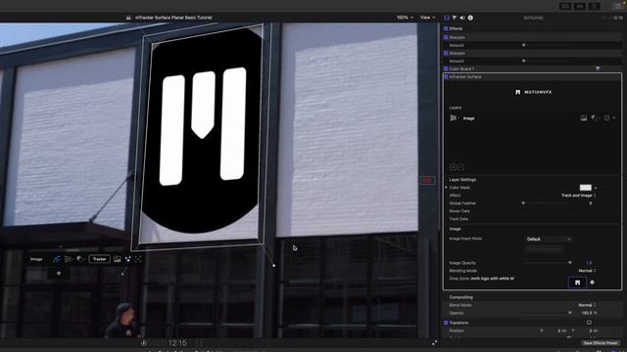Click the Tracker button in the on-screen toolbar
The height and width of the screenshot is (352, 627).
tap(99, 259)
